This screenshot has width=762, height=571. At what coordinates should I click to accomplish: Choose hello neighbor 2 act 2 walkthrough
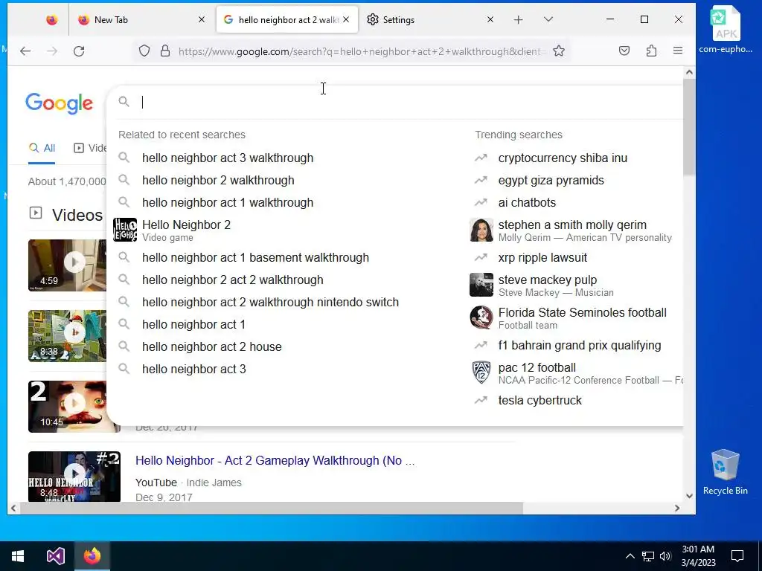(x=232, y=280)
